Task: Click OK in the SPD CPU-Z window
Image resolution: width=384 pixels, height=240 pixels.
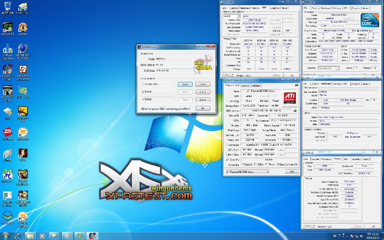Action: point(292,76)
